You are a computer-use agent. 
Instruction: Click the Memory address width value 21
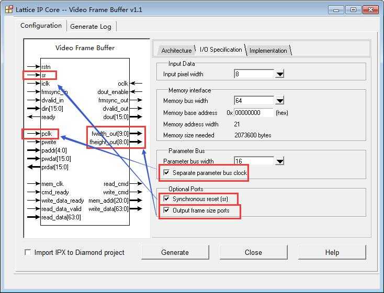pos(237,124)
